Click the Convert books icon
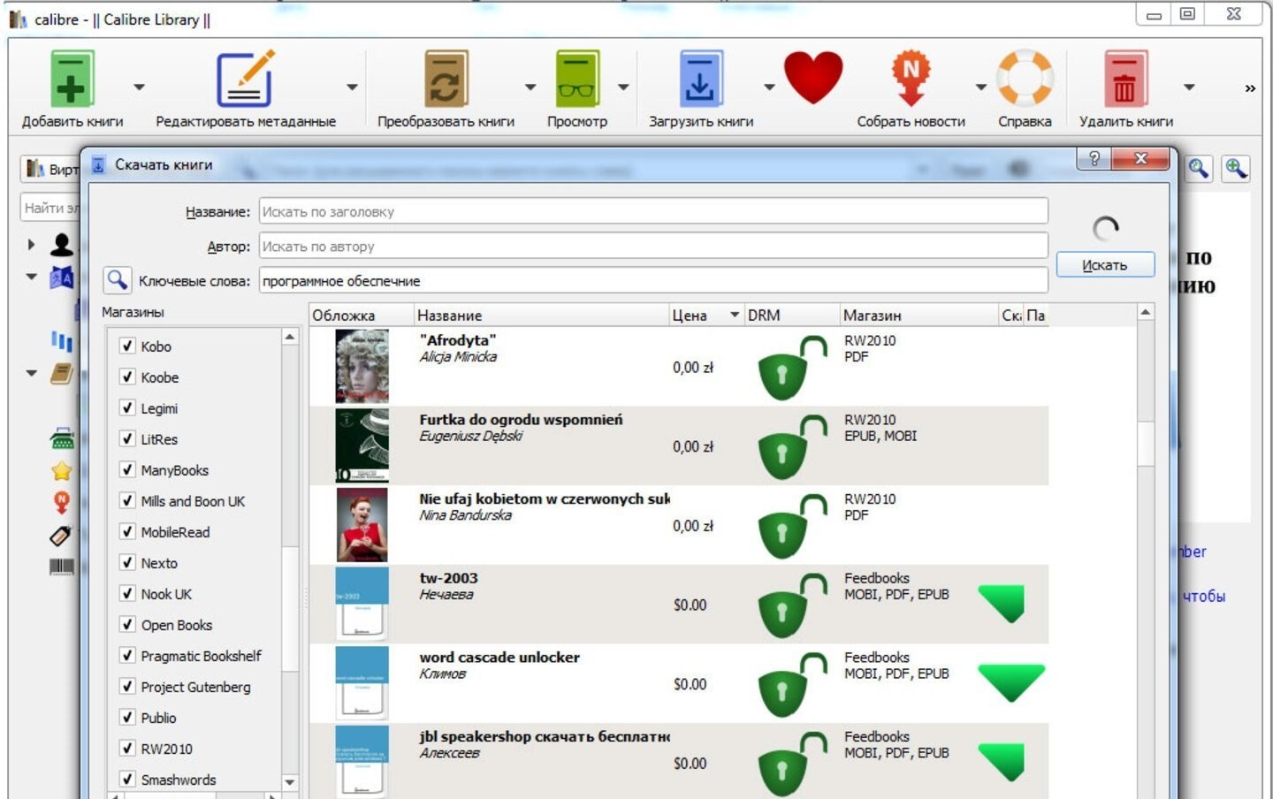Viewport: 1273px width, 799px height. (x=446, y=80)
